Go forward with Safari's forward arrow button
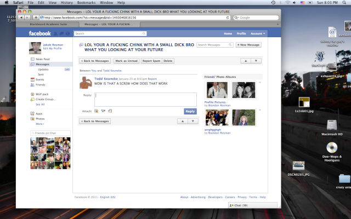This screenshot has width=351, height=219. point(27,18)
